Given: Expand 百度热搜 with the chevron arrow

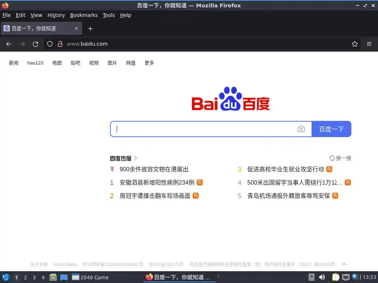Looking at the screenshot, I should click(x=135, y=158).
